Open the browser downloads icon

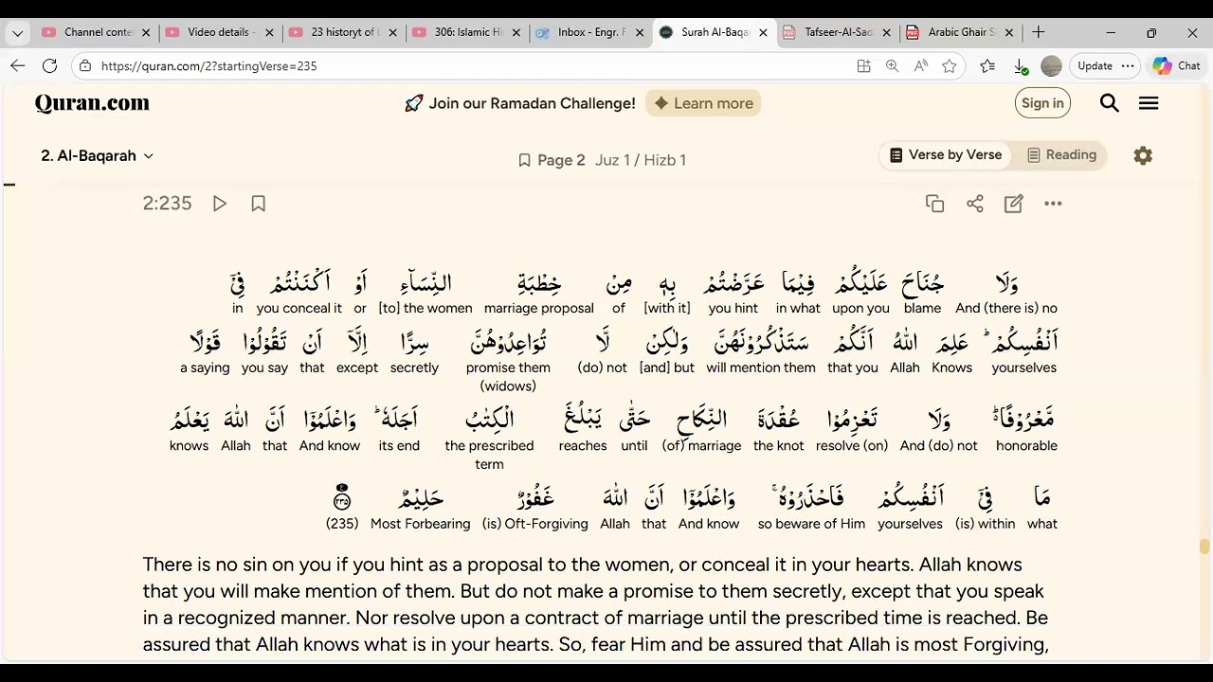tap(1021, 66)
